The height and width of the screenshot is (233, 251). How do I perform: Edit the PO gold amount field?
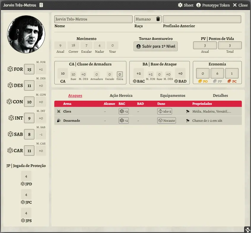coord(203,73)
